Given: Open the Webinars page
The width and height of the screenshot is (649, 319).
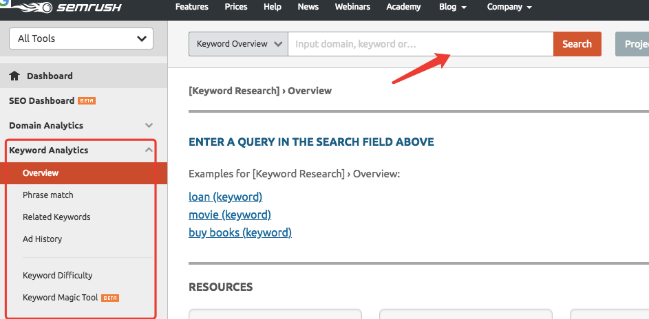Looking at the screenshot, I should pos(352,7).
